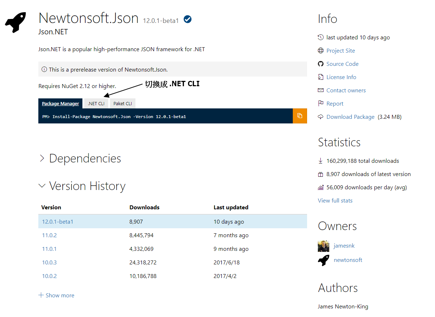Open version 10.0.2 link
Image resolution: width=435 pixels, height=317 pixels.
click(x=49, y=276)
